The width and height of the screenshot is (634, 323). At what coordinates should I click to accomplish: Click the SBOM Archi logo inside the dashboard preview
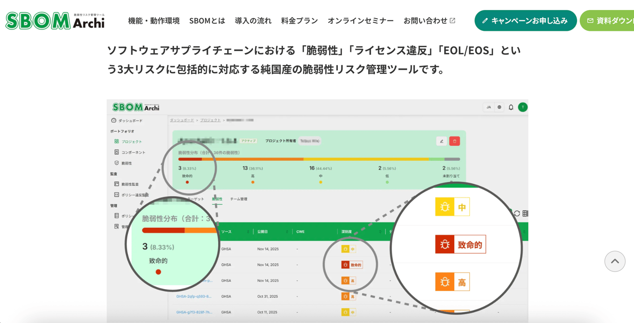pyautogui.click(x=136, y=107)
